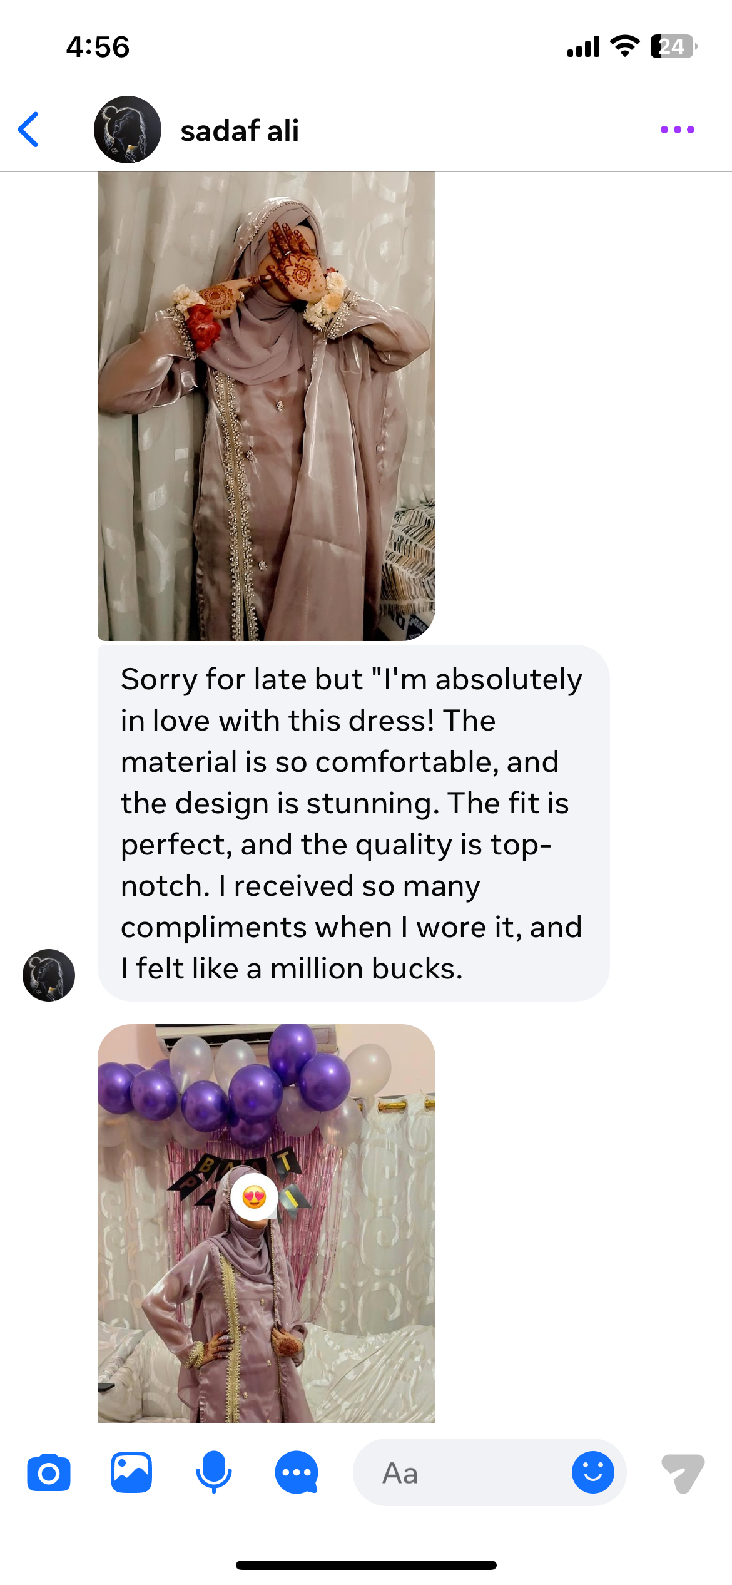732x1585 pixels.
Task: Open the emoji picker in message field
Action: (592, 1472)
